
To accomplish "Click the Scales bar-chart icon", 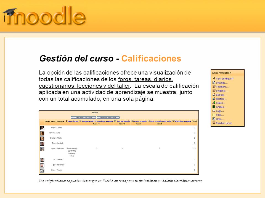I will tap(214, 103).
